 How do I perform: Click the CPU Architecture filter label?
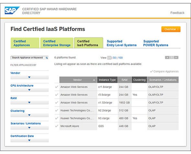tap(22, 86)
